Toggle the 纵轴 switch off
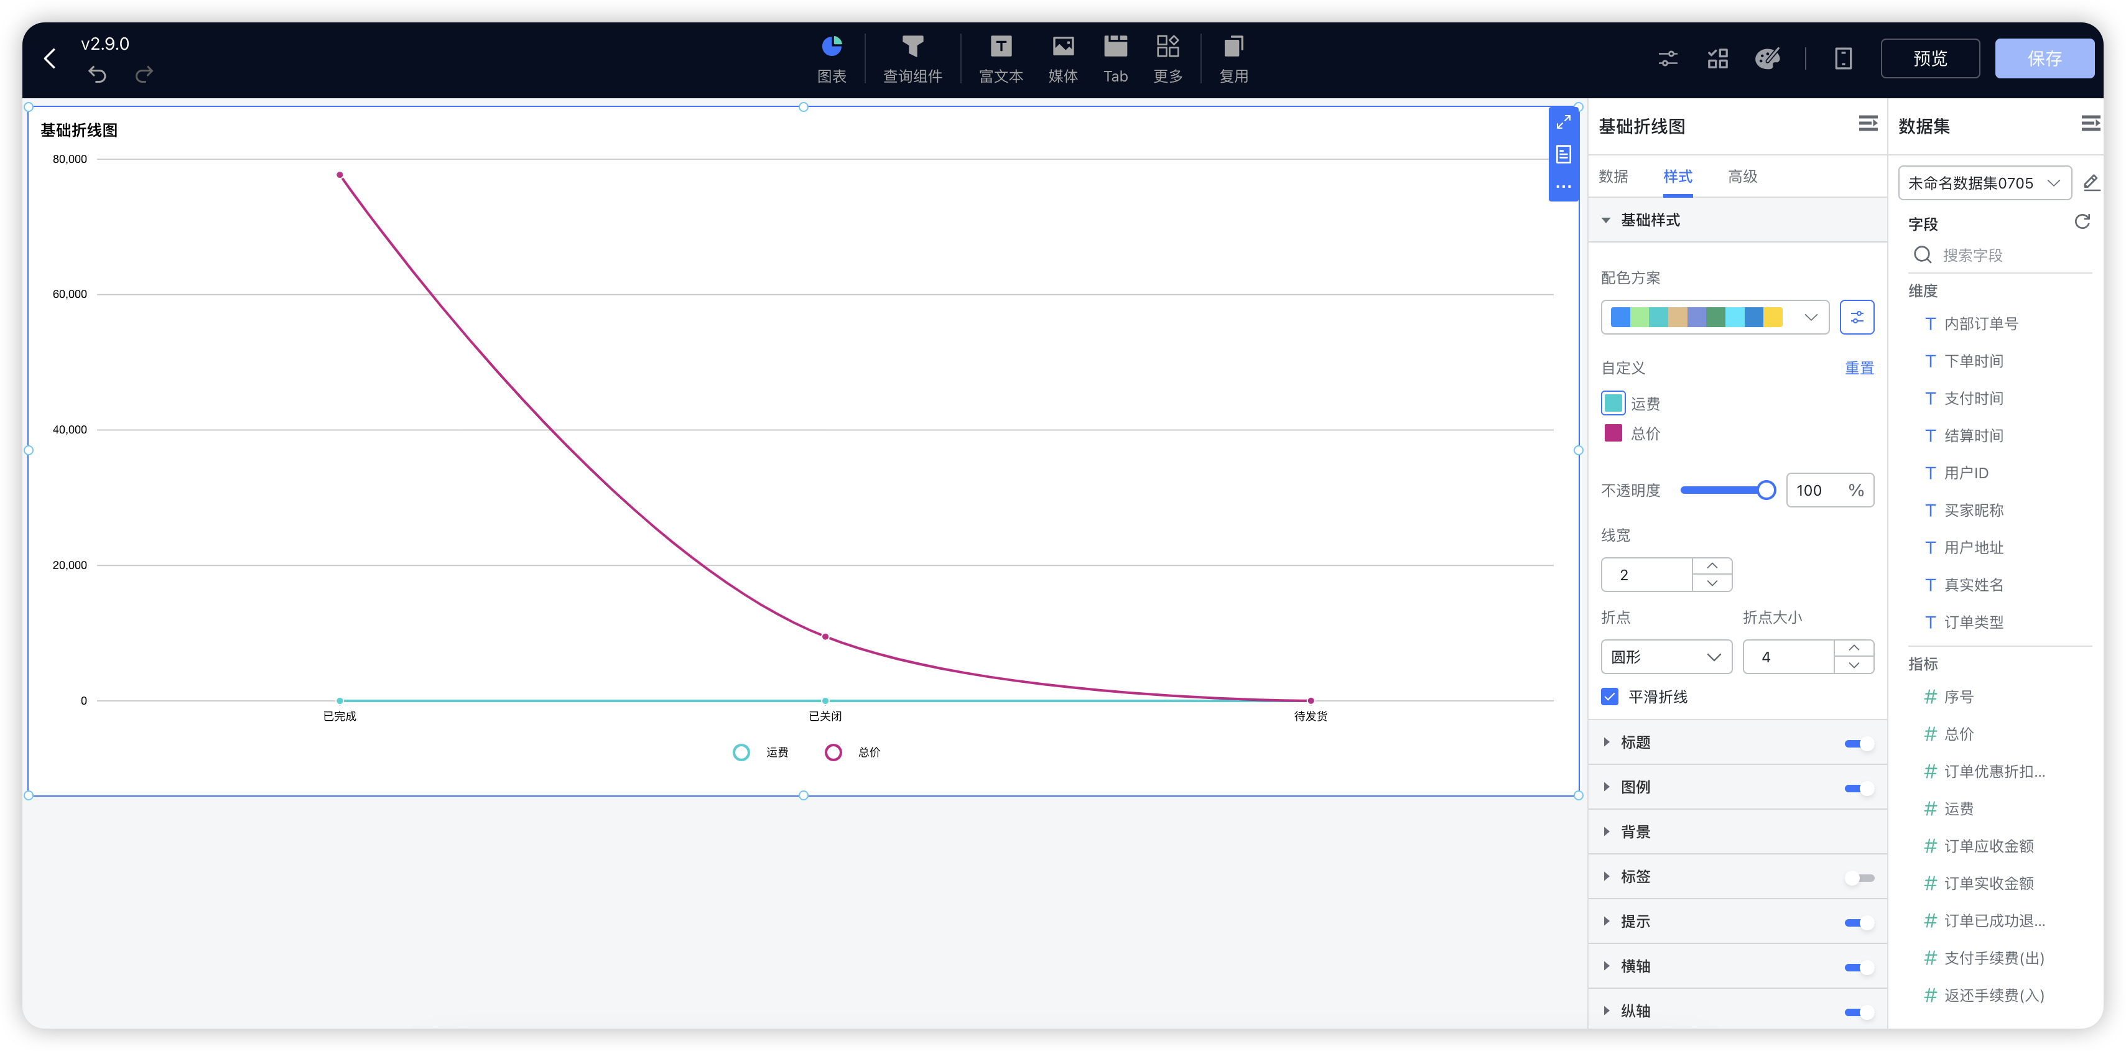Viewport: 2126px width, 1051px height. coord(1859,1011)
